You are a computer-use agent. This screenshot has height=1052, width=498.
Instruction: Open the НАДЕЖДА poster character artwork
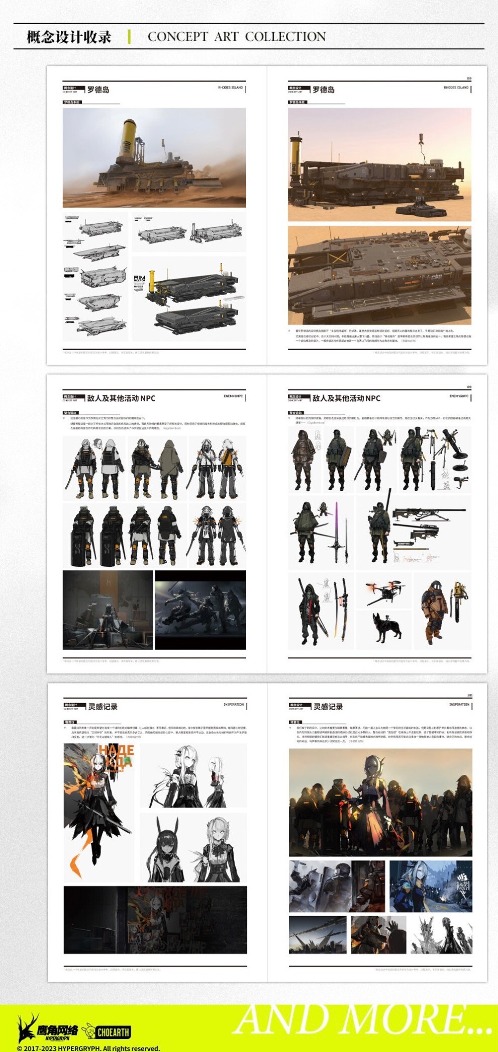99,813
